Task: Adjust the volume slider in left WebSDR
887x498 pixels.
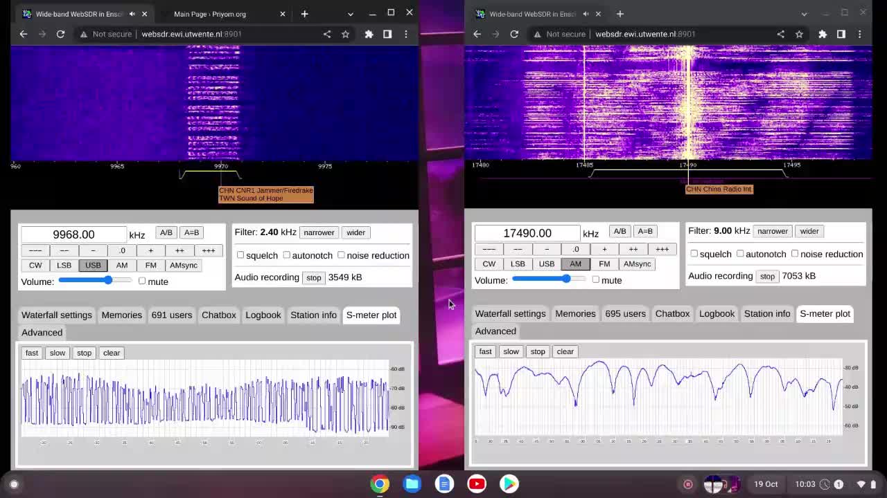Action: point(96,280)
